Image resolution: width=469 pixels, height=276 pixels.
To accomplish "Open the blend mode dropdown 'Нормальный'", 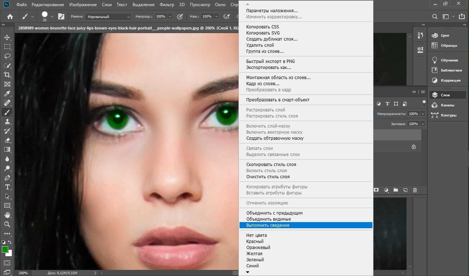I will point(108,17).
